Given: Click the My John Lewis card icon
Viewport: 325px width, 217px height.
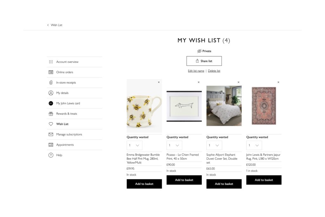Looking at the screenshot, I should (x=51, y=103).
